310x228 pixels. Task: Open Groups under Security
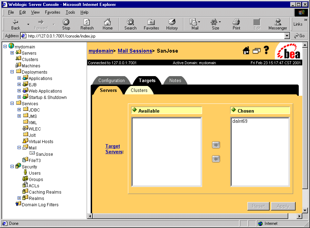coord(36,180)
